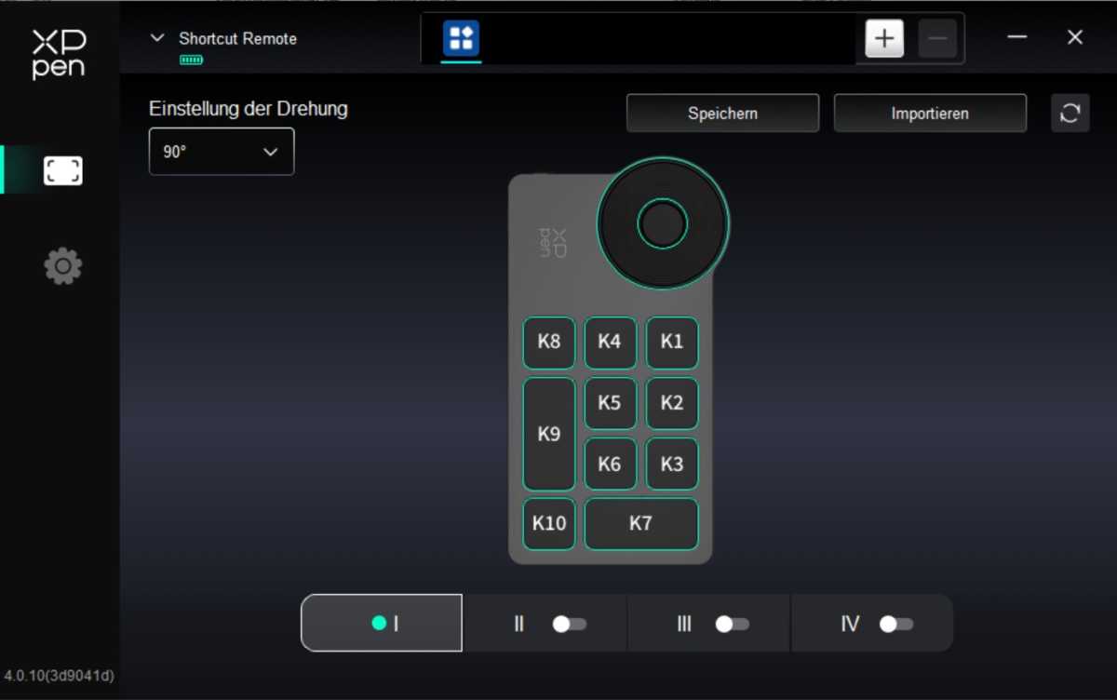Add a new application with plus icon
The image size is (1117, 700).
click(x=884, y=39)
